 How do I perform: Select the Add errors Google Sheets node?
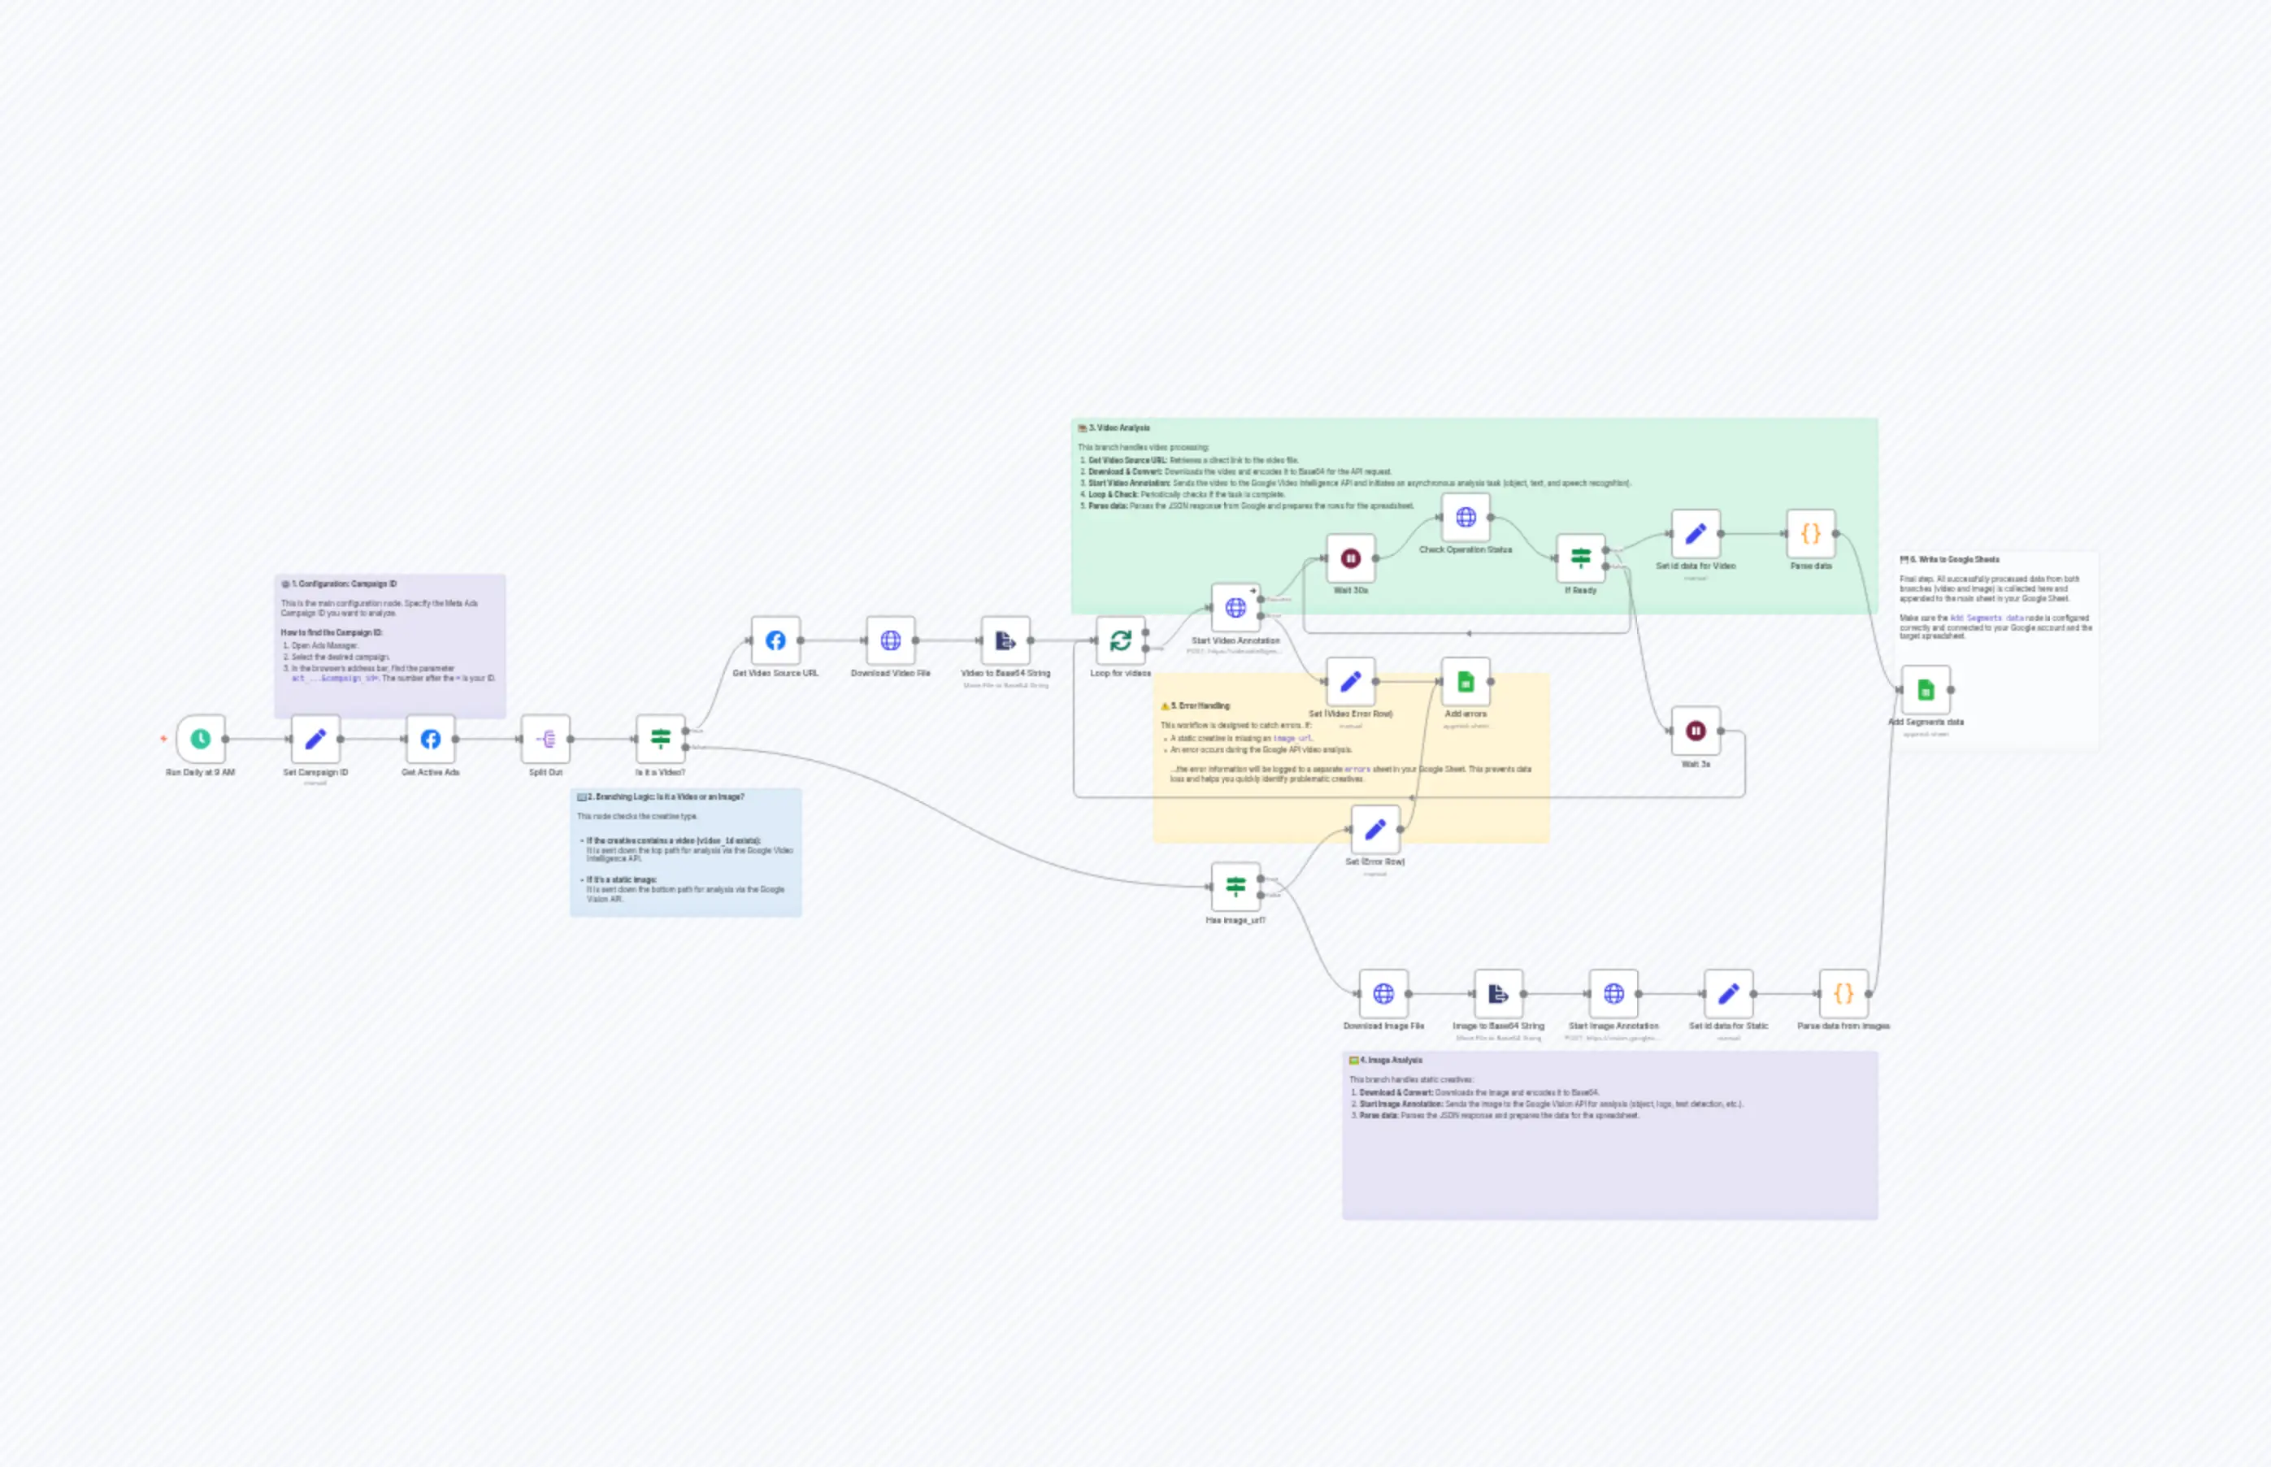1466,683
